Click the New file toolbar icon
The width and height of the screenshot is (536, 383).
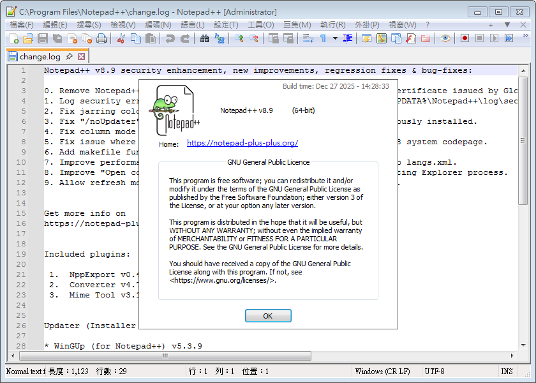point(13,38)
